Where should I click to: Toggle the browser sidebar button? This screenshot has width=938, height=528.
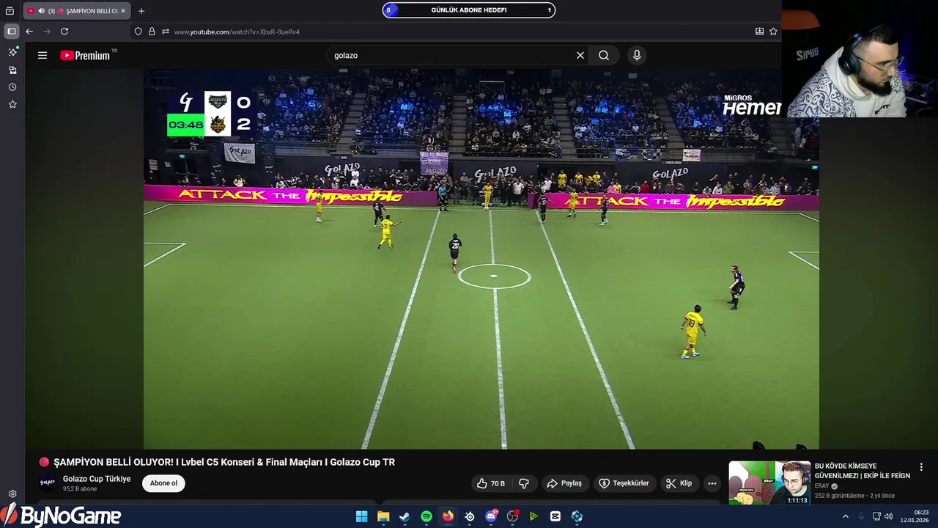[x=12, y=32]
